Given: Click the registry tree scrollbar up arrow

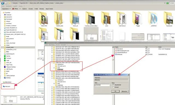Looking at the screenshot, I should (x=113, y=47).
